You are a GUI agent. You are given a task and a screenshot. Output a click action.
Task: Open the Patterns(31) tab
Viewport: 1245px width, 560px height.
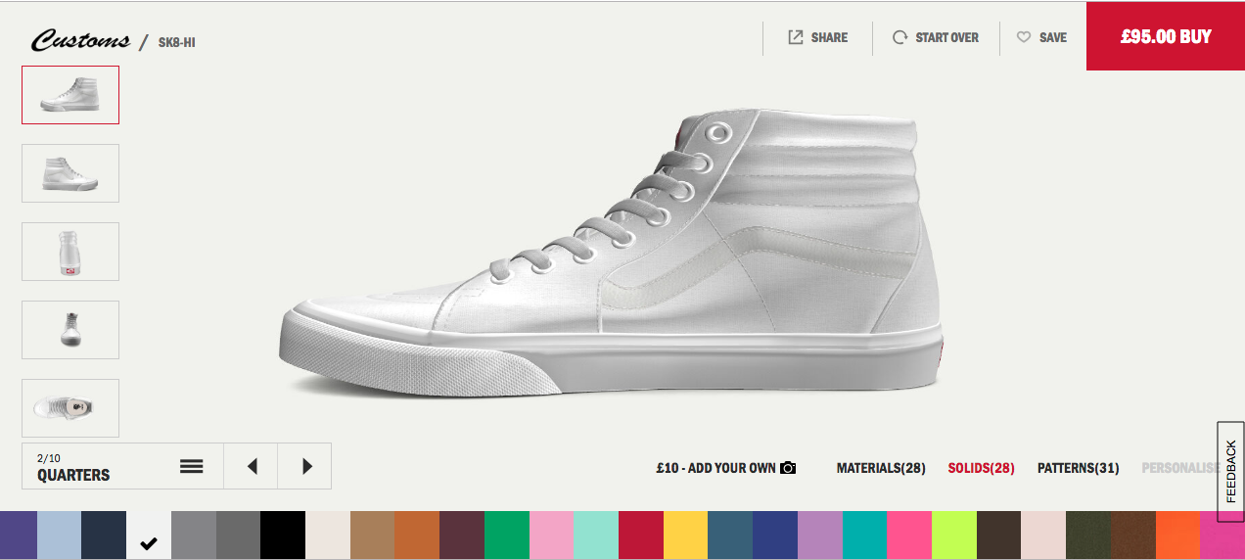pos(1078,468)
